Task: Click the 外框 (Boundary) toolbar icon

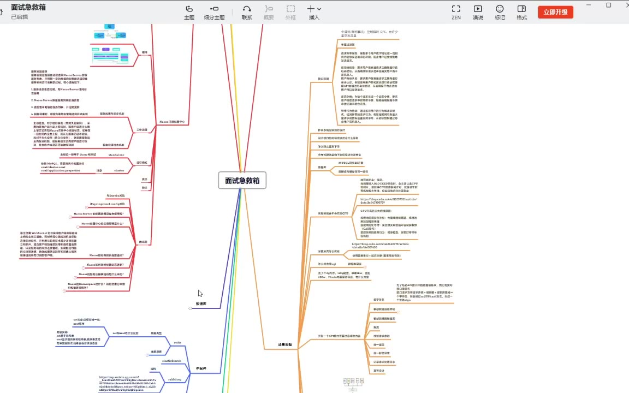Action: click(x=290, y=12)
